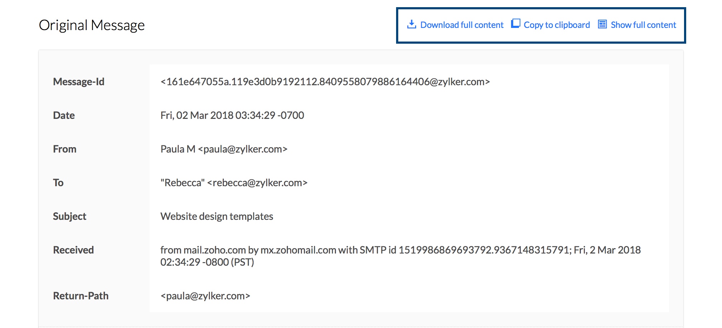This screenshot has width=722, height=328.
Task: Click the copy to clipboard icon
Action: (x=515, y=24)
